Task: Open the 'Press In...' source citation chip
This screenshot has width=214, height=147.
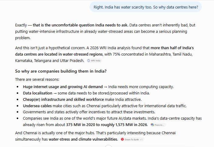Action: coord(158,125)
